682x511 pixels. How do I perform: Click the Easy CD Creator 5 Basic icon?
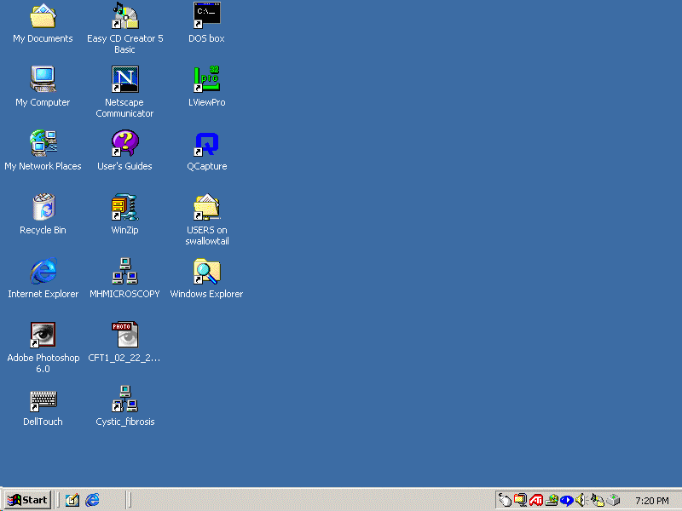pyautogui.click(x=124, y=16)
